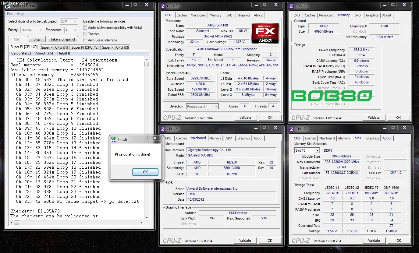Viewport: 419px width, 253px height.
Task: Switch to Super PI [CPU #2] tab
Action: 85,47
